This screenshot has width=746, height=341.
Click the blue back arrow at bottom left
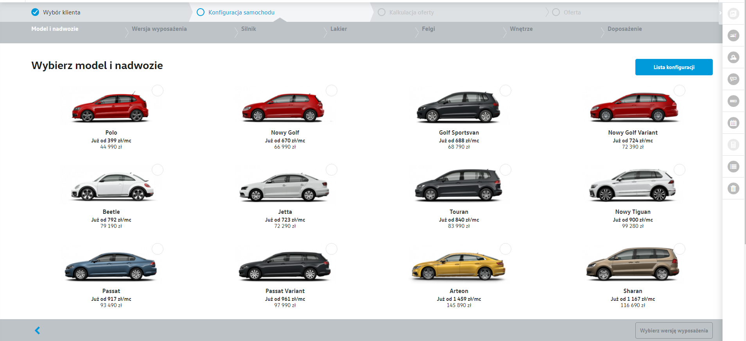point(38,330)
